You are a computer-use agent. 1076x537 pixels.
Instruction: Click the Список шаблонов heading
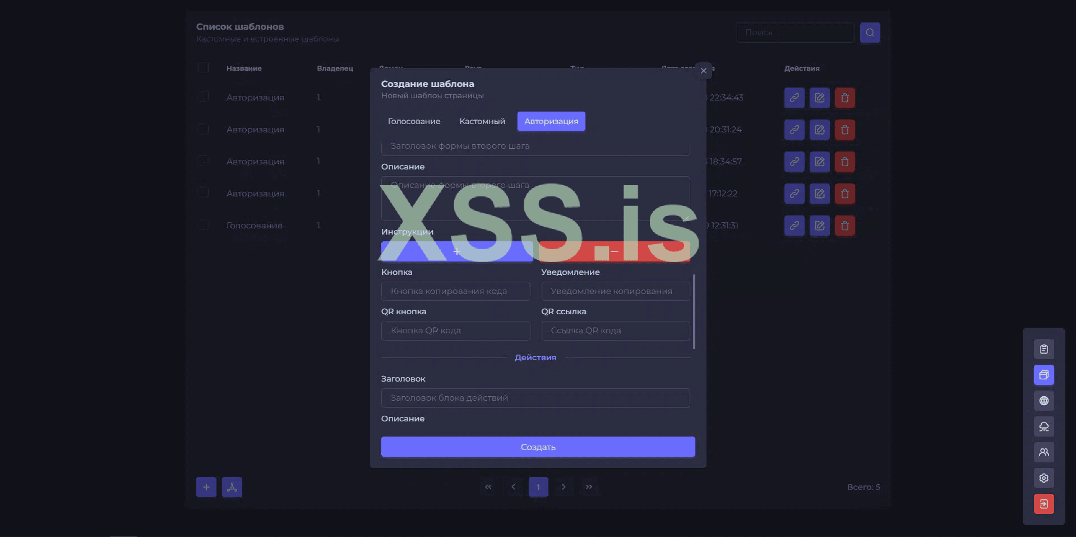pos(240,26)
